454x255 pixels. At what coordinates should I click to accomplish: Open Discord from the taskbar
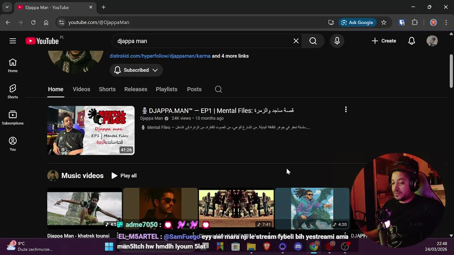coord(298,246)
